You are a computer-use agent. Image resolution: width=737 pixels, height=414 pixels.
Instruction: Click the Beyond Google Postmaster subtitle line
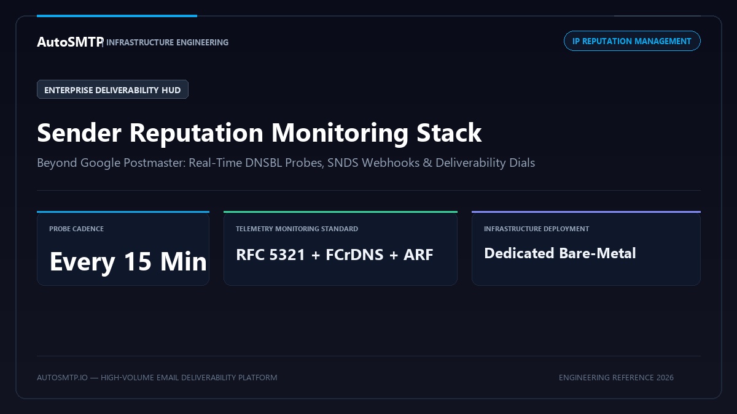286,163
